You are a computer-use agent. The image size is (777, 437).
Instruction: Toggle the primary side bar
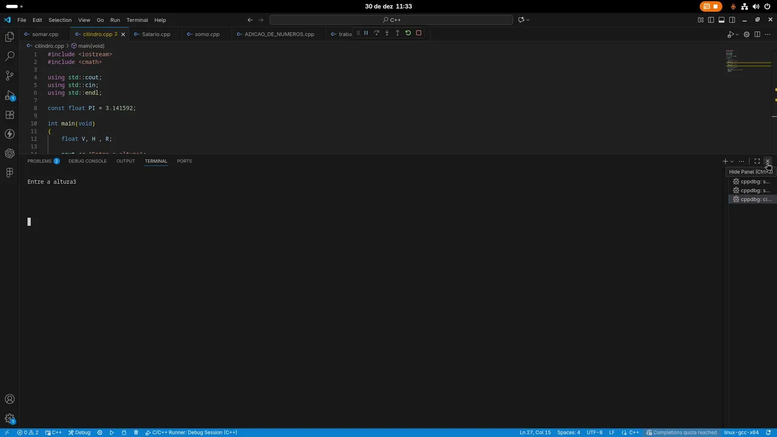pos(711,20)
